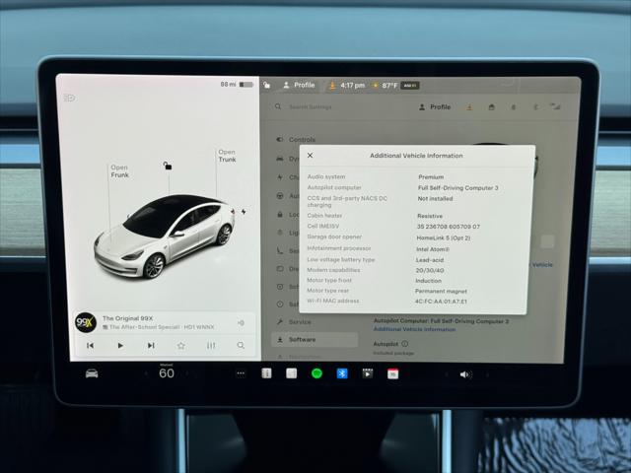The height and width of the screenshot is (473, 631).
Task: Tap the white Model 3 car image
Action: pos(165,236)
